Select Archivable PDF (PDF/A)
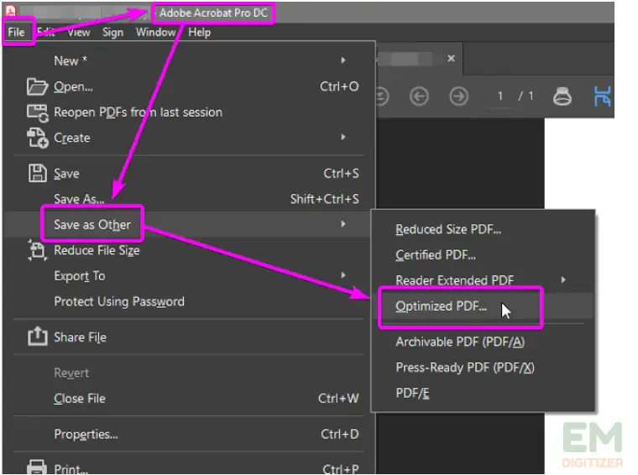 click(x=460, y=342)
